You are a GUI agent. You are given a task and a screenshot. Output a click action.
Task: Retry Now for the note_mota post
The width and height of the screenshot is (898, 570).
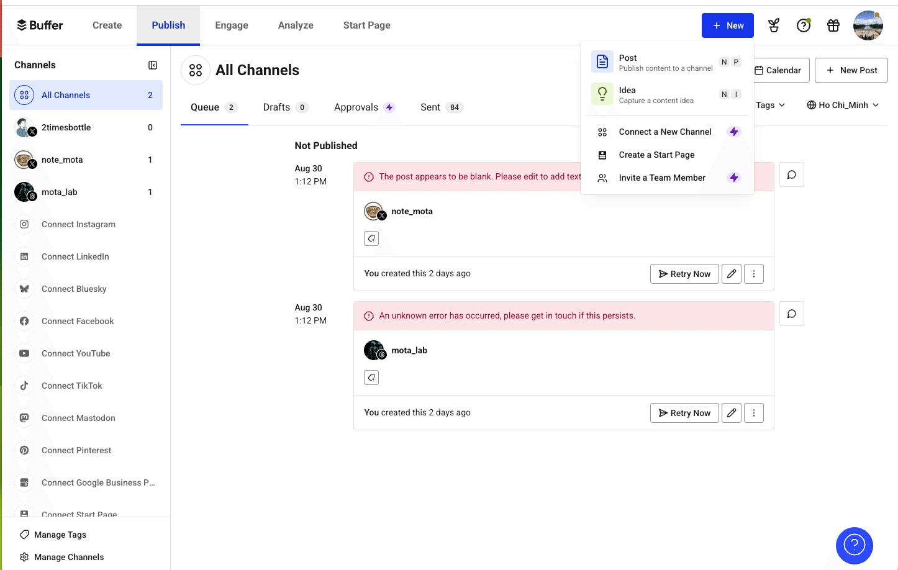[684, 274]
